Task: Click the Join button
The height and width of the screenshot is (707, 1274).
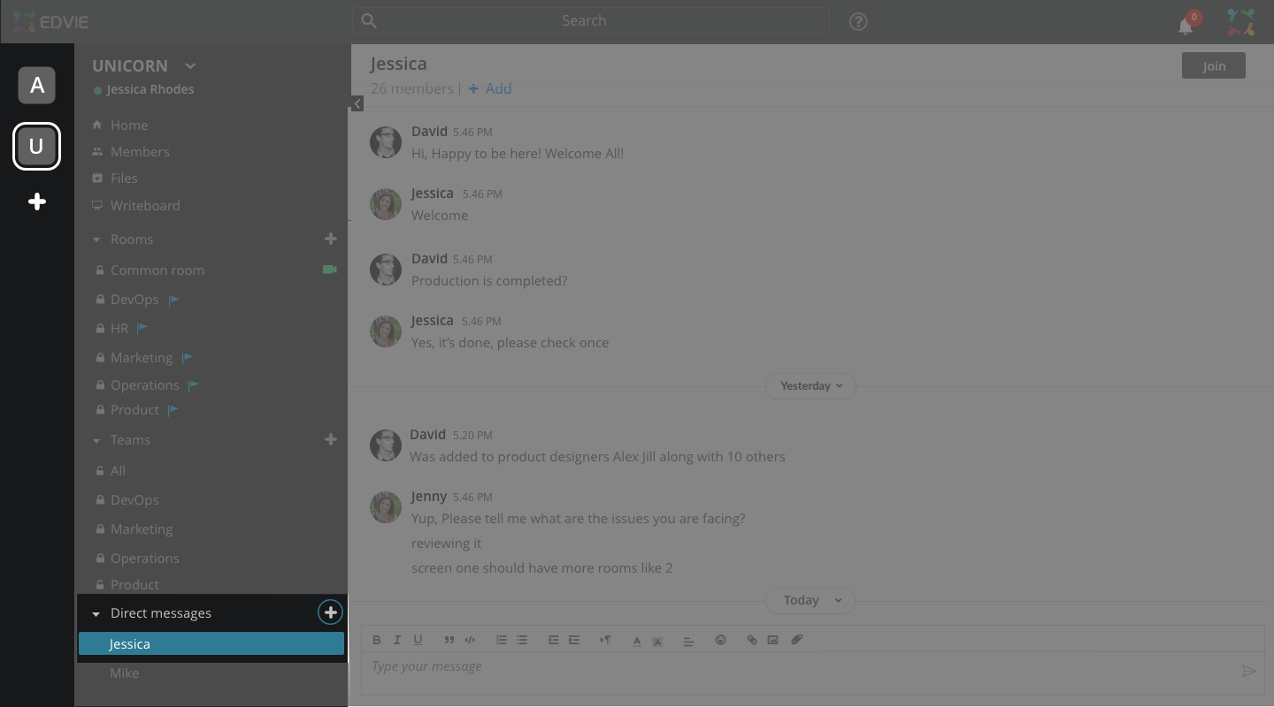Action: [1213, 66]
